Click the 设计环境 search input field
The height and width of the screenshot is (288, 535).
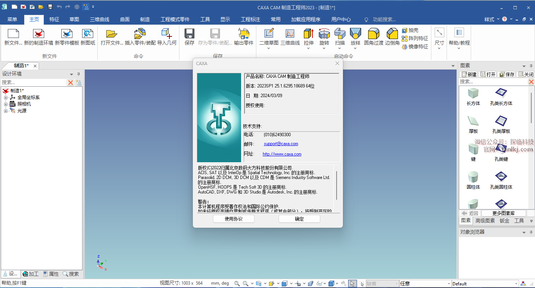33,82
